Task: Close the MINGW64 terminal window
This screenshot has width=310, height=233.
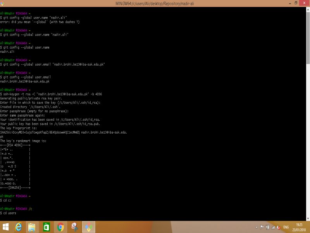Action: [304, 3]
